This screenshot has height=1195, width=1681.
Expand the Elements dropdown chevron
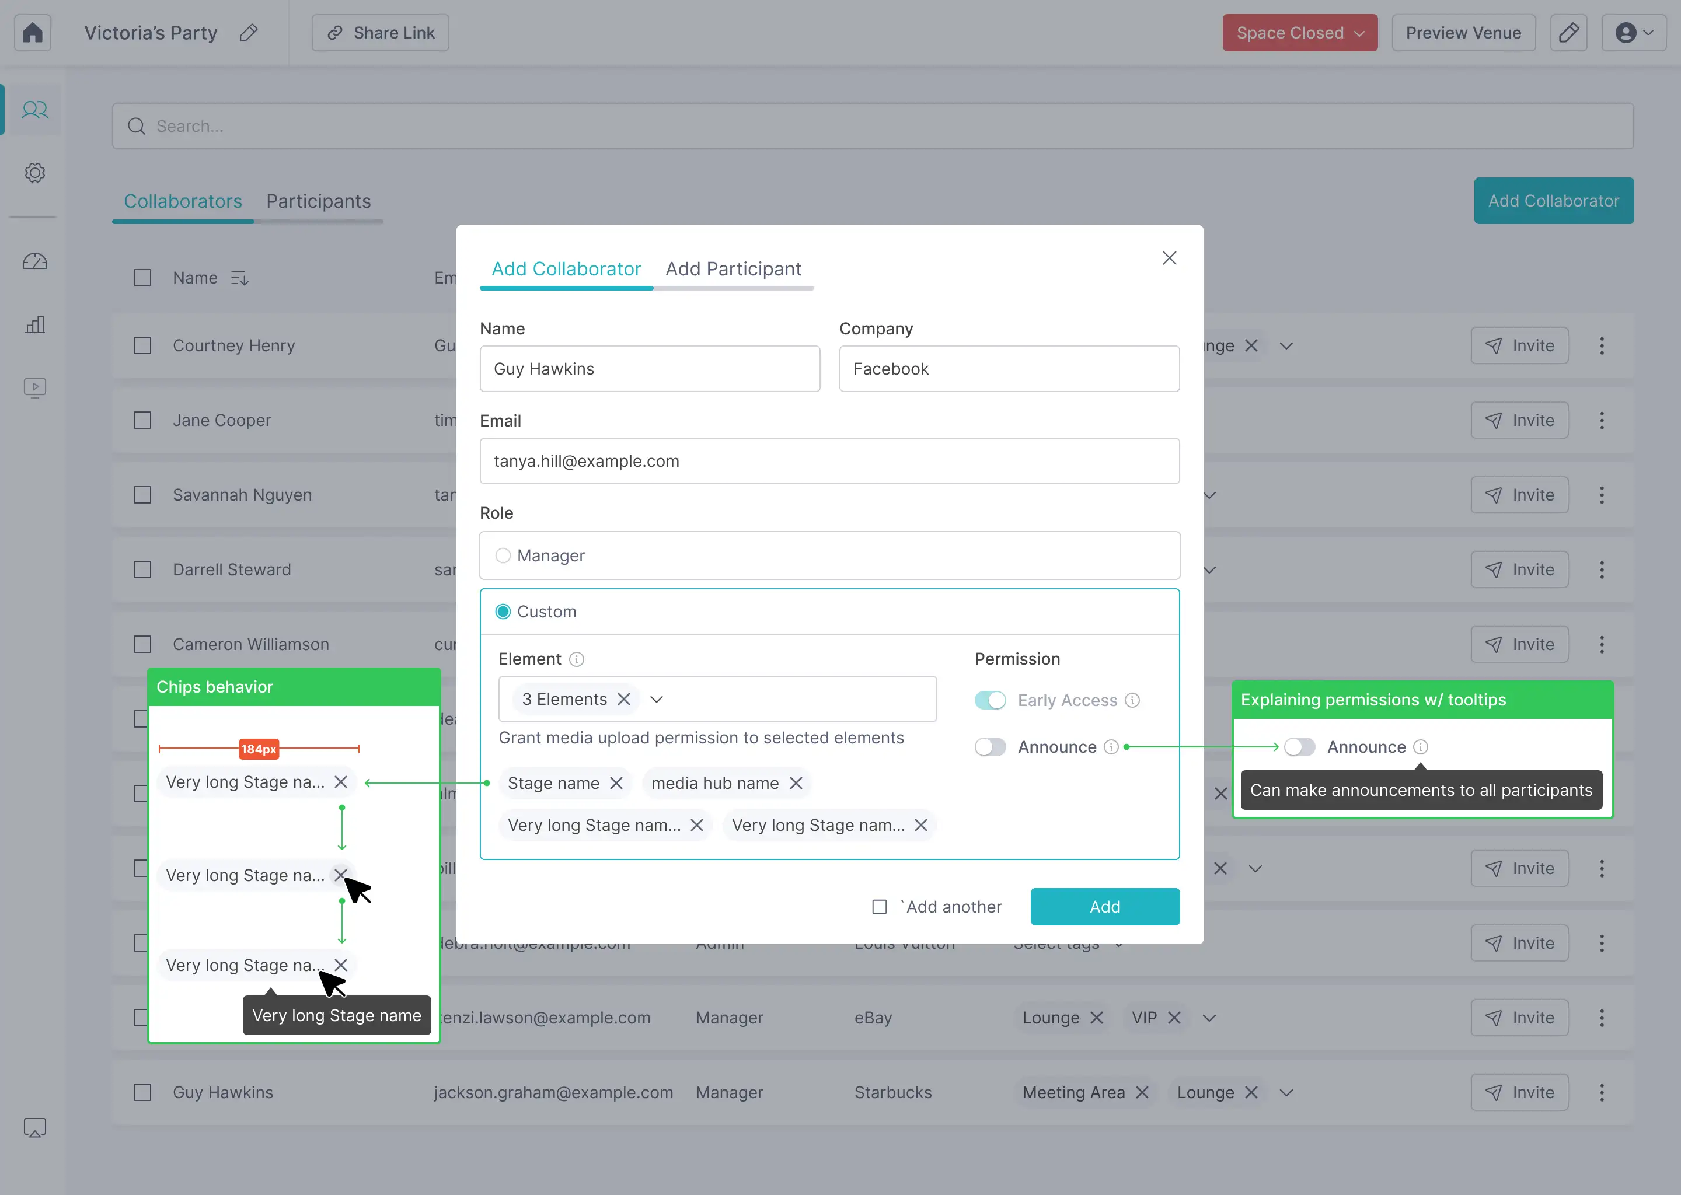[657, 699]
